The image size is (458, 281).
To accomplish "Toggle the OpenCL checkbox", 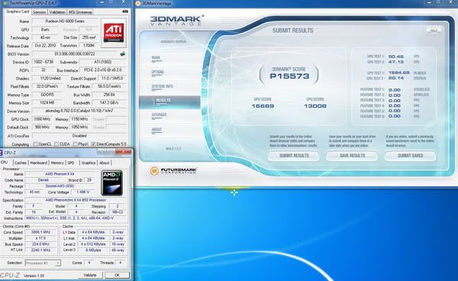I will (x=35, y=144).
